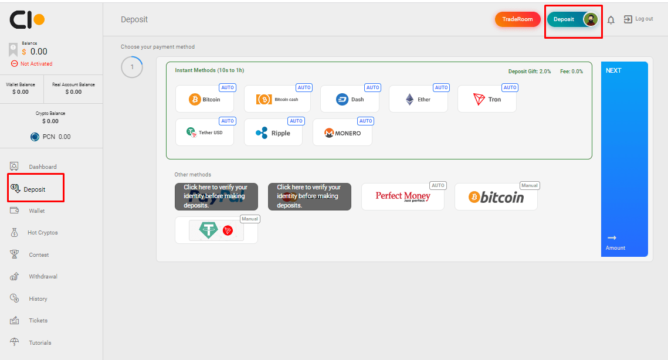Click the Tutorials umbrella icon

click(14, 342)
